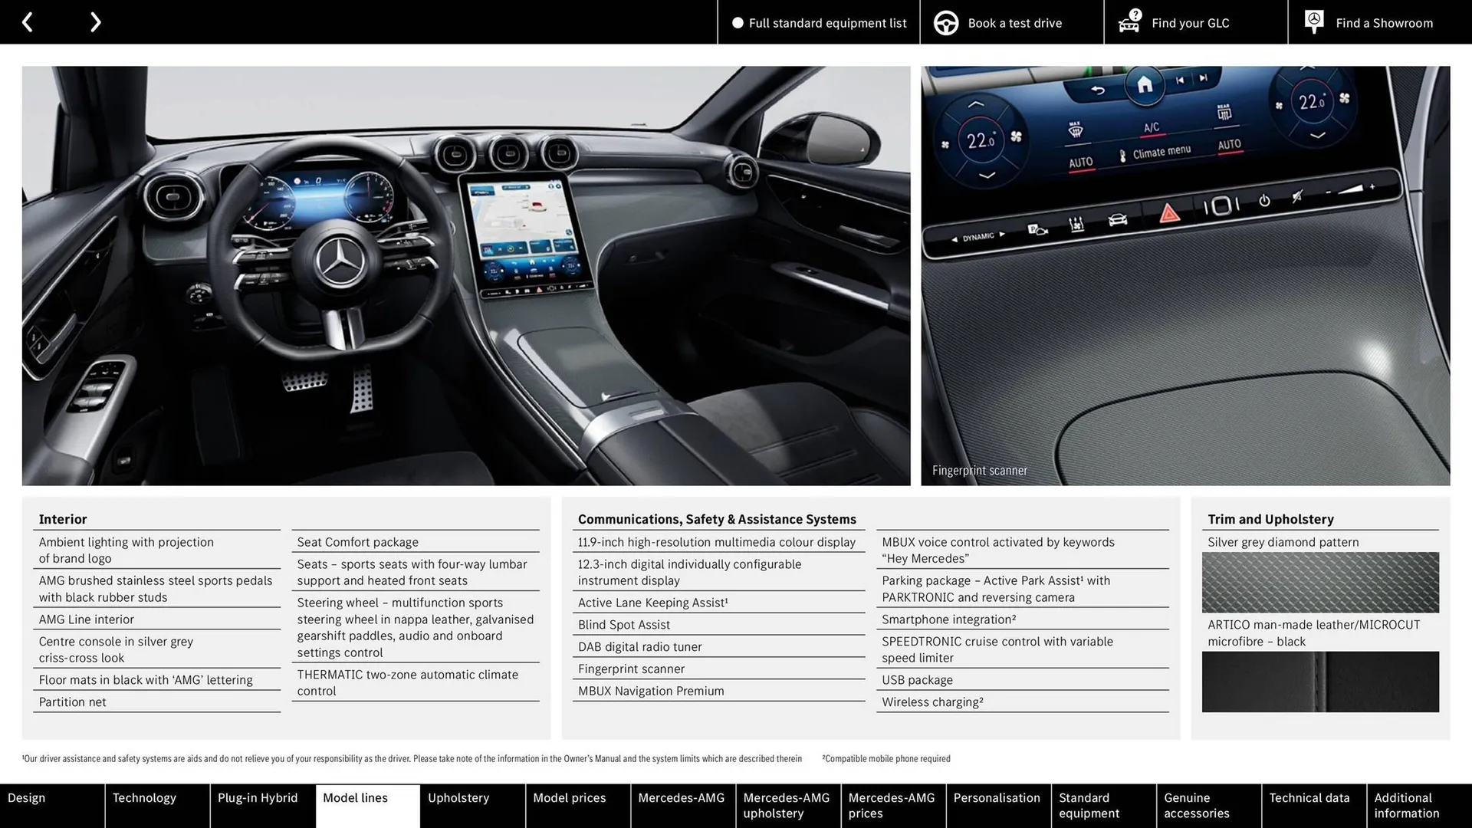Viewport: 1472px width, 828px height.
Task: Click the bullet icon before Full standard equipment list
Action: pos(738,23)
